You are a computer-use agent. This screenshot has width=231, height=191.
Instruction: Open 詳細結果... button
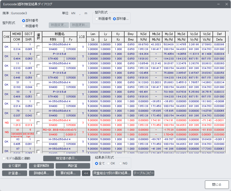pos(41,173)
